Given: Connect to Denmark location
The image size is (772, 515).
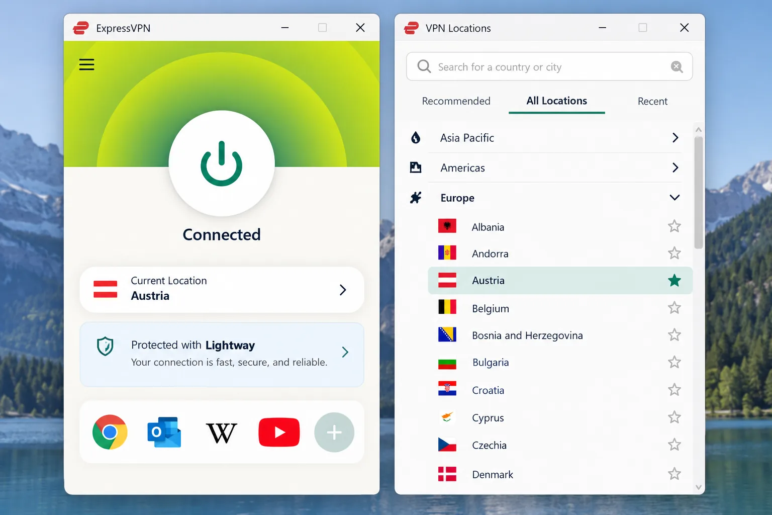Looking at the screenshot, I should pos(560,474).
